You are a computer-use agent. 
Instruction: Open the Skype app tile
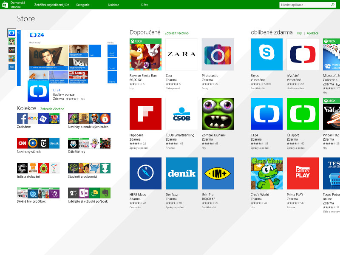click(267, 54)
